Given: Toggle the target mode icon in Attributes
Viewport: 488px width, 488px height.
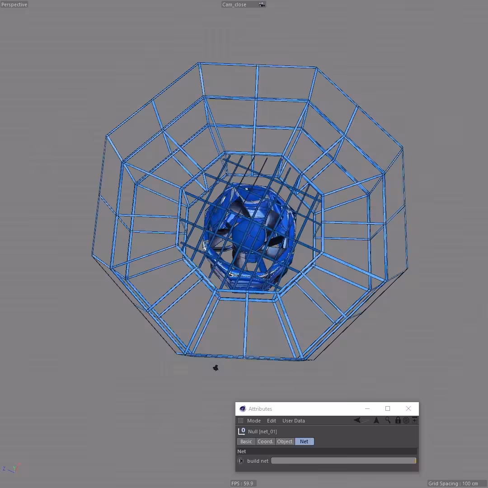Looking at the screenshot, I should [x=406, y=420].
